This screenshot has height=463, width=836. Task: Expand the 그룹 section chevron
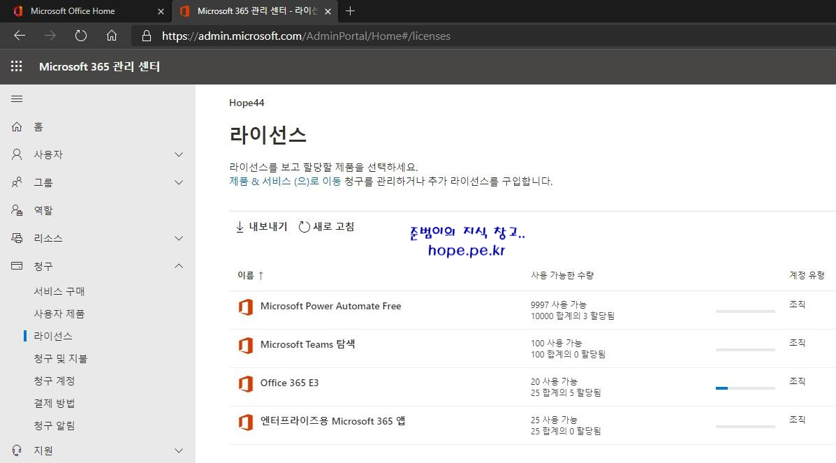point(179,182)
